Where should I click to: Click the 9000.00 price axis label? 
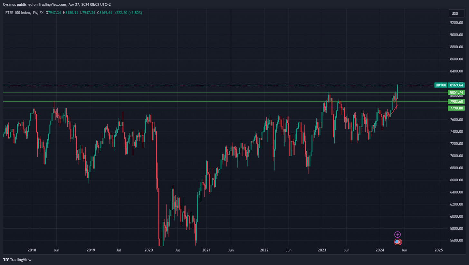coord(456,35)
